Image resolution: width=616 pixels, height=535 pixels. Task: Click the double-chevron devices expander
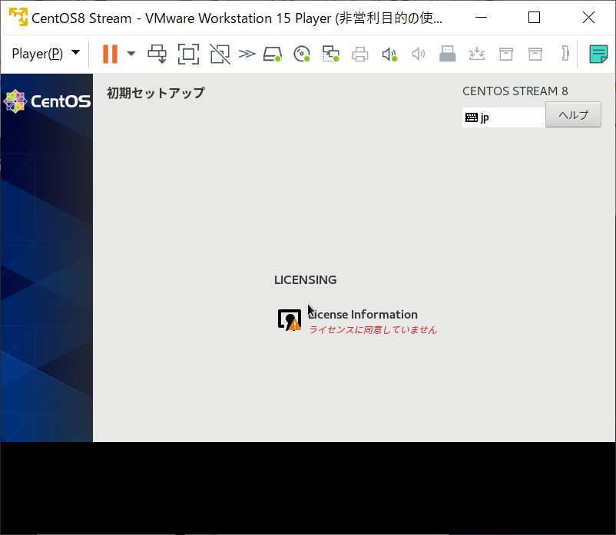click(247, 54)
